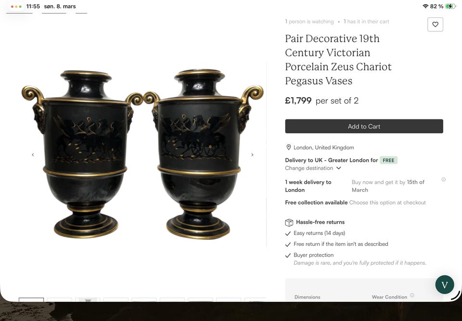This screenshot has height=321, width=462.
Task: Tap the three-dot multitasking control at the top
Action: [16, 6]
